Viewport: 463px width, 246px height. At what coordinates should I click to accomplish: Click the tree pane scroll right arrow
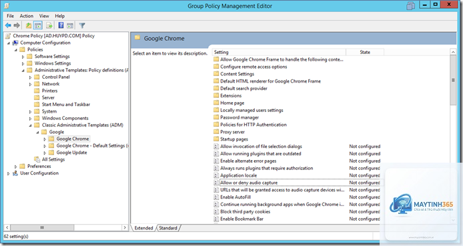point(125,228)
